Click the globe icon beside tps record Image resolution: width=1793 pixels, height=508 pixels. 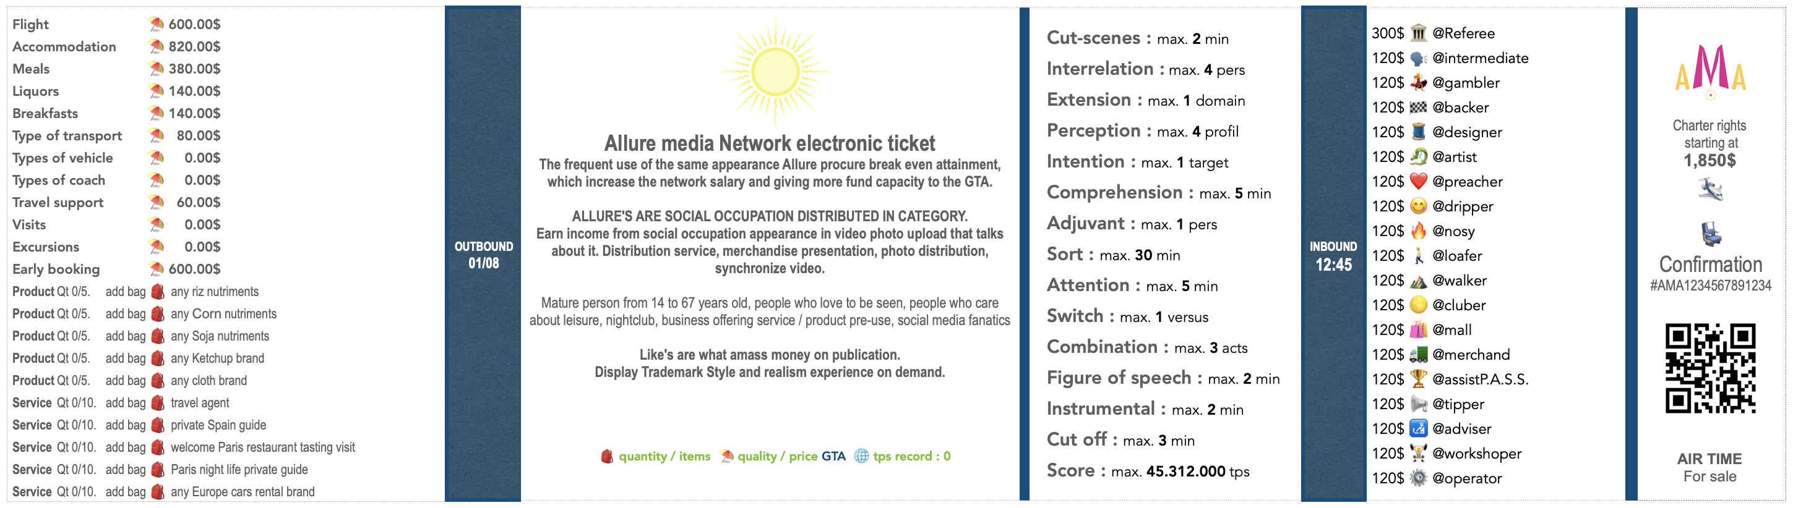(x=861, y=456)
